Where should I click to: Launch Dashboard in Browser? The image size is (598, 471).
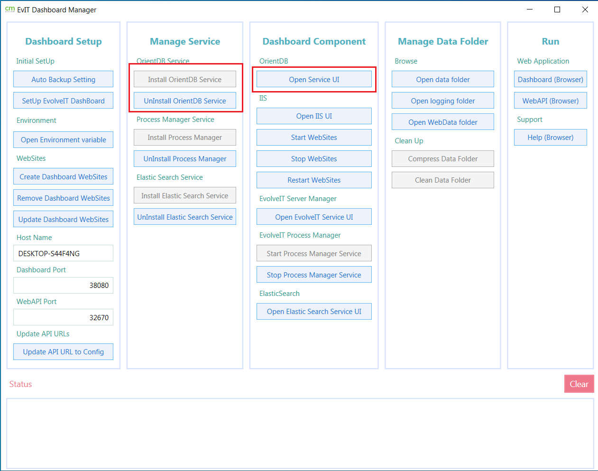click(551, 79)
